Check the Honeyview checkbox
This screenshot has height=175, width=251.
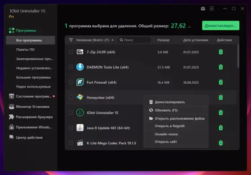(x=71, y=97)
